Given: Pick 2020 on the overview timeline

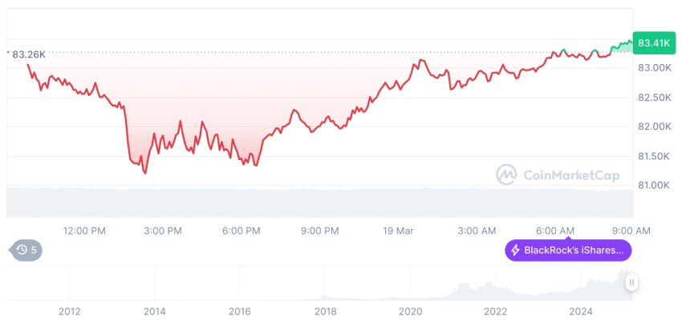Looking at the screenshot, I should pos(410,311).
